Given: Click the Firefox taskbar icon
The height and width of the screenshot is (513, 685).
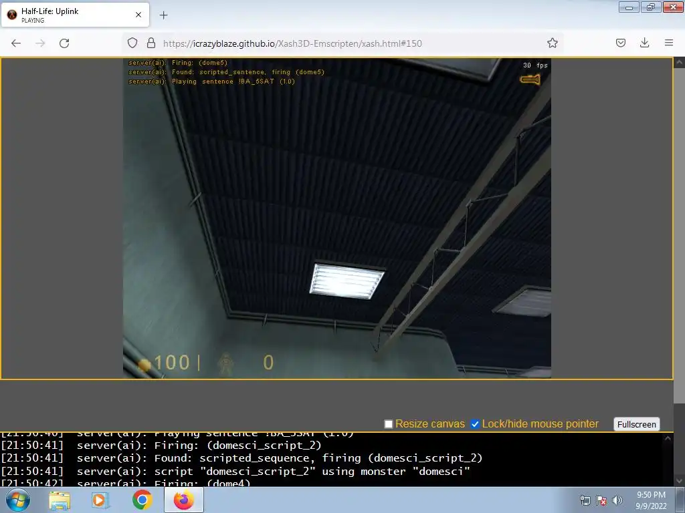Looking at the screenshot, I should (x=183, y=500).
